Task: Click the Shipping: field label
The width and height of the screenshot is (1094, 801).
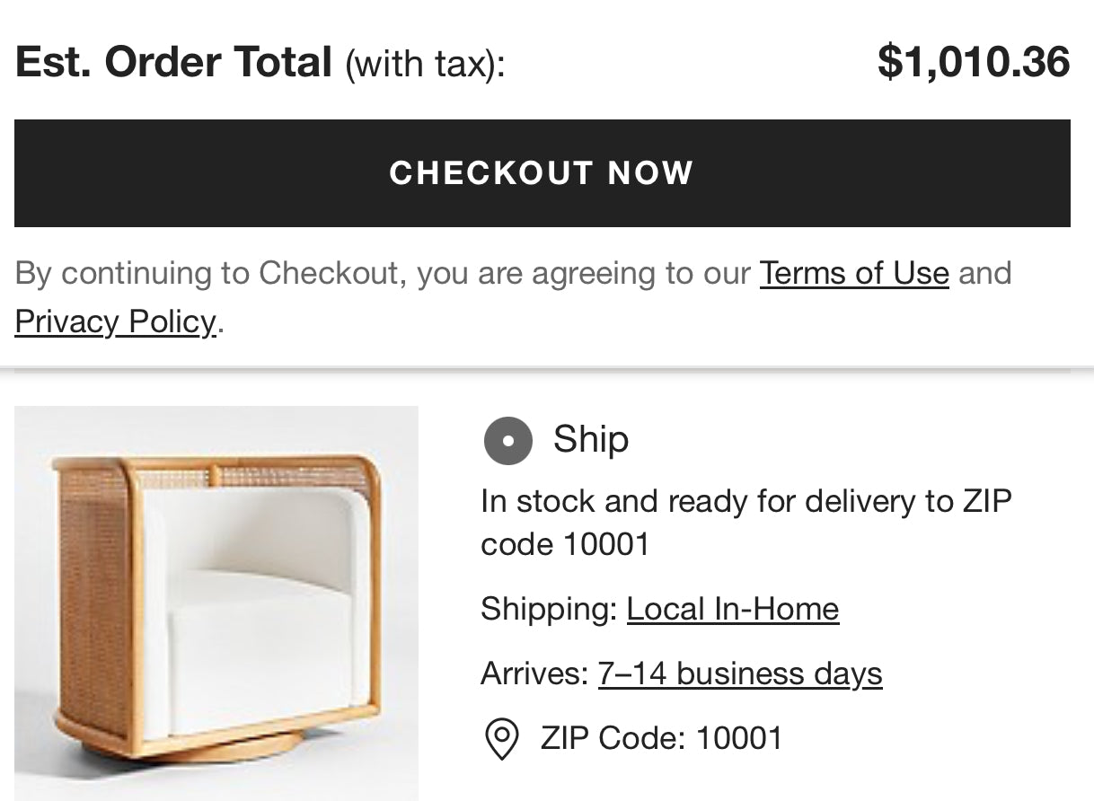Action: click(x=549, y=609)
